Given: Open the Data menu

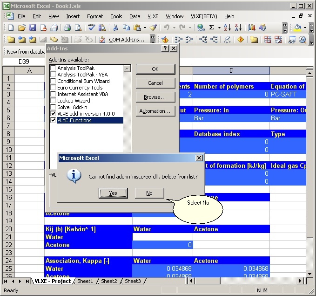Looking at the screenshot, I should [135, 16].
